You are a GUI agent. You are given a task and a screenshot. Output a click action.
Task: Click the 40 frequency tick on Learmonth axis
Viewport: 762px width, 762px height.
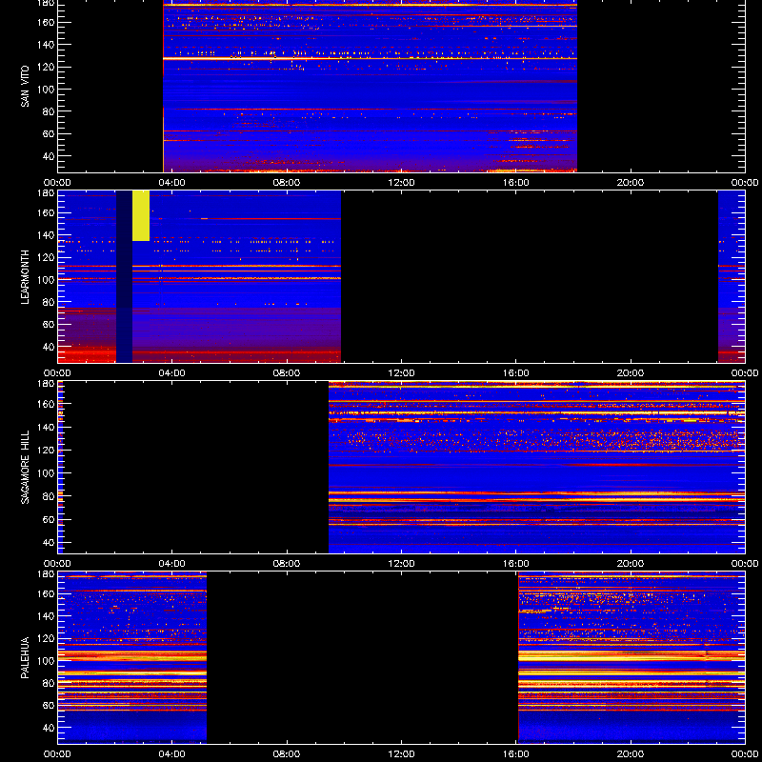[49, 347]
